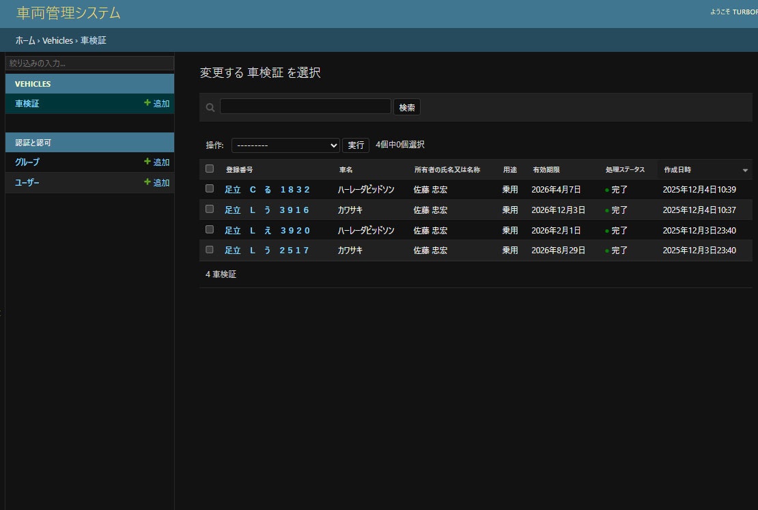Sort by 用途 column header
Viewport: 758px width, 510px height.
pos(510,170)
